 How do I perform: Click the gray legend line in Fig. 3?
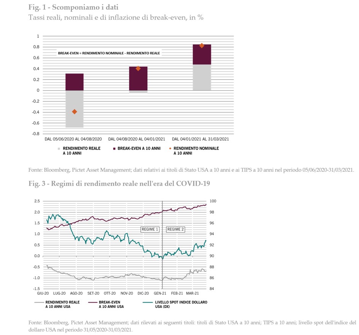tap(39, 302)
